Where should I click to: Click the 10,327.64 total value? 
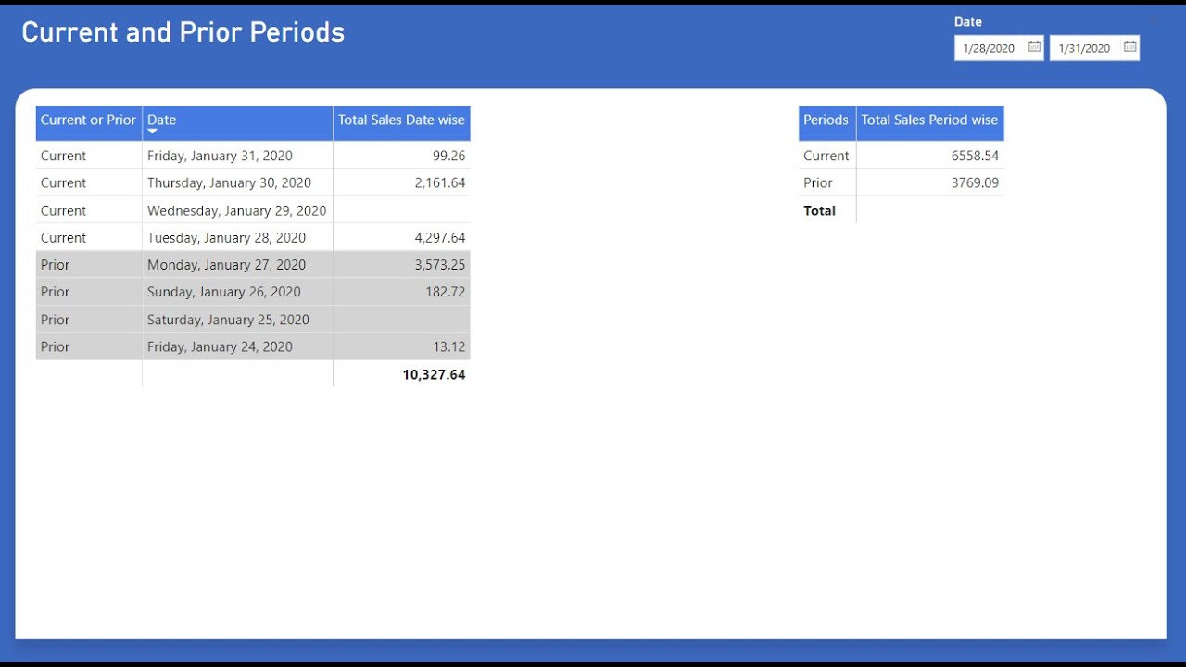coord(434,374)
